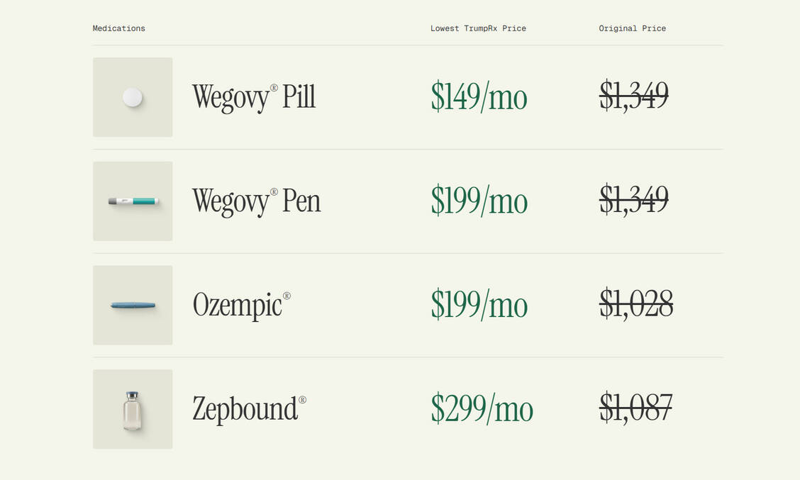Click the $299/mo Zepbound price
This screenshot has height=480, width=800.
tap(482, 409)
